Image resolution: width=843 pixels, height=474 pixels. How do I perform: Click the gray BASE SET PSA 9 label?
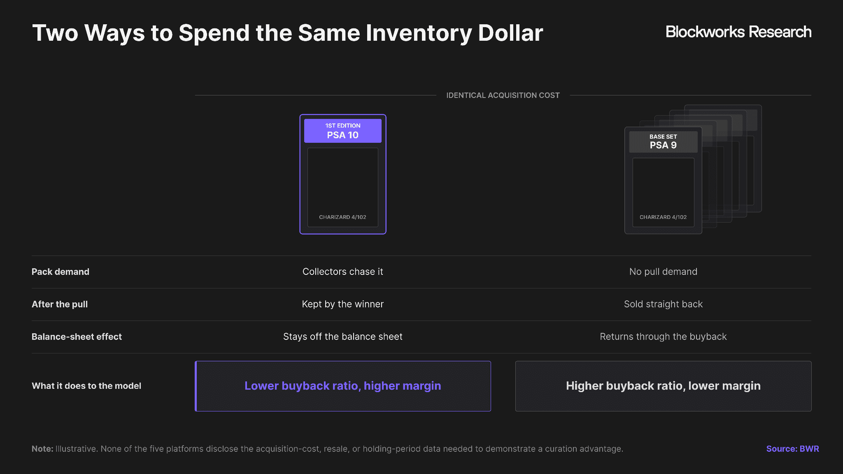click(663, 142)
